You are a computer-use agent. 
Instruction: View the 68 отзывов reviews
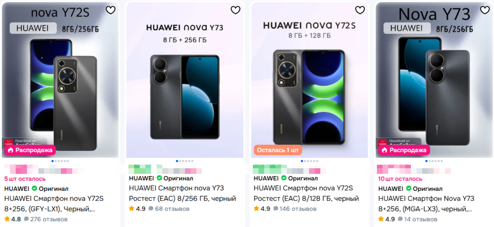point(169,209)
